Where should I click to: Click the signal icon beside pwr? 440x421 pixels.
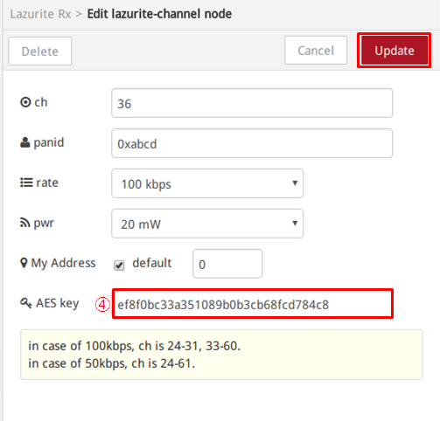click(x=25, y=223)
